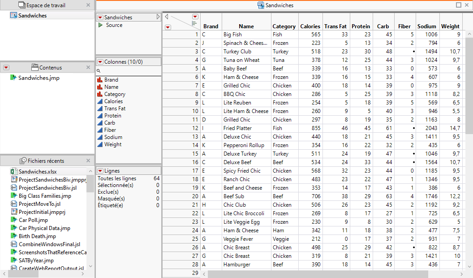Maximize the Sandwiches data table window
Image resolution: width=473 pixels, height=278 pixels.
tap(459, 5)
